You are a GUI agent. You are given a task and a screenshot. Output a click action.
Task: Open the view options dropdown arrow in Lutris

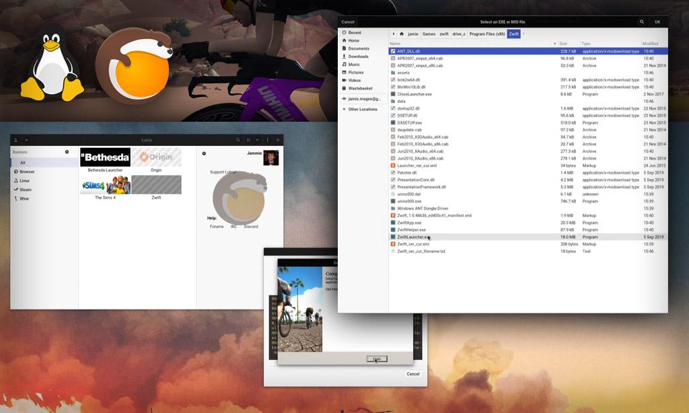[257, 140]
